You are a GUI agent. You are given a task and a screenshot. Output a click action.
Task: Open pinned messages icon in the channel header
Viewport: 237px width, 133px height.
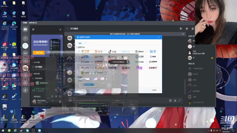tap(187, 28)
